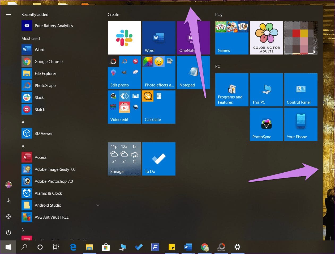
Task: Click the Windows Start button
Action: coord(8,247)
